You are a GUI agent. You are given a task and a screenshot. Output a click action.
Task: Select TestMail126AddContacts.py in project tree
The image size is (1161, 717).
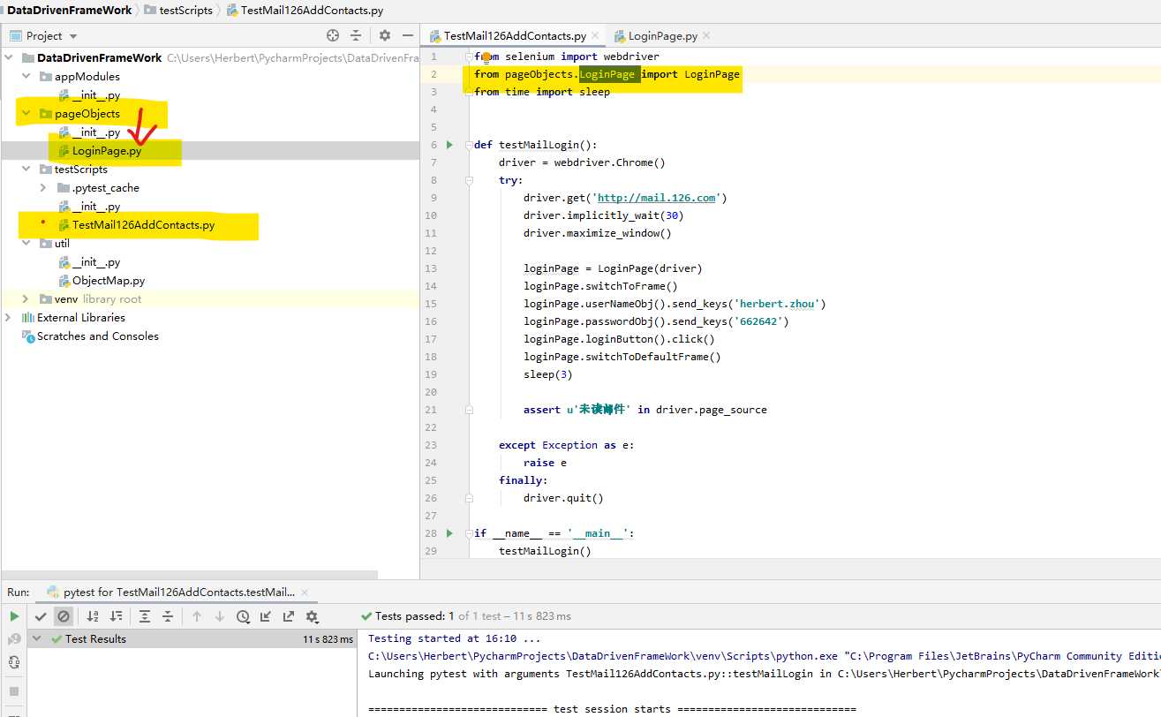pos(143,225)
